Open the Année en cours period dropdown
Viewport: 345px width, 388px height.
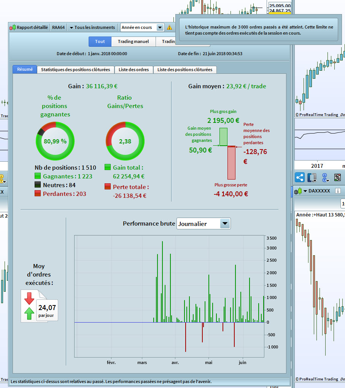(160, 27)
